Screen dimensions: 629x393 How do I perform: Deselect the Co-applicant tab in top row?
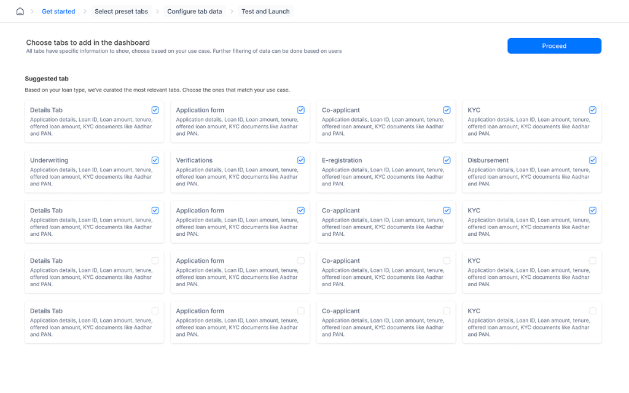pyautogui.click(x=446, y=110)
